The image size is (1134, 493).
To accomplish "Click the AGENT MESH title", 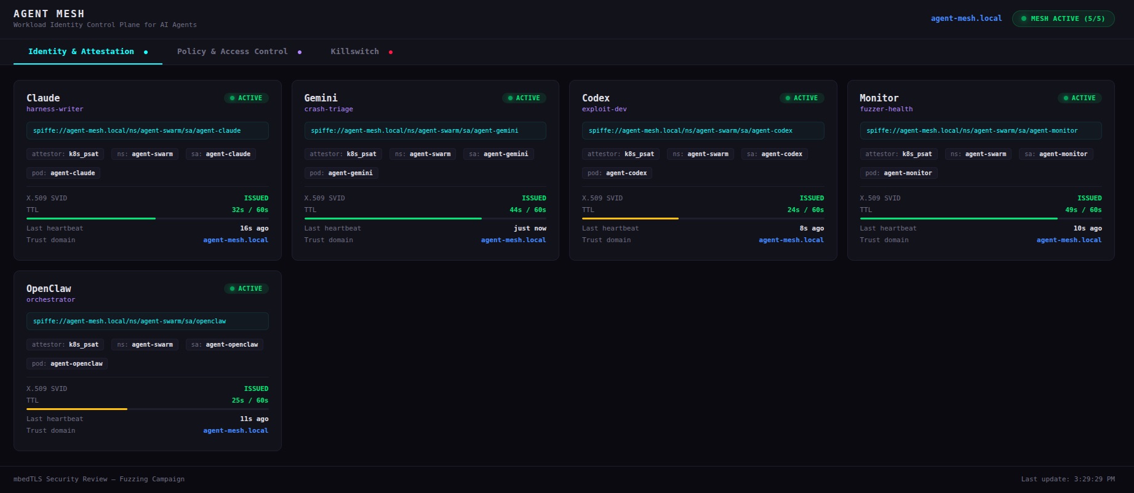I will pyautogui.click(x=49, y=14).
